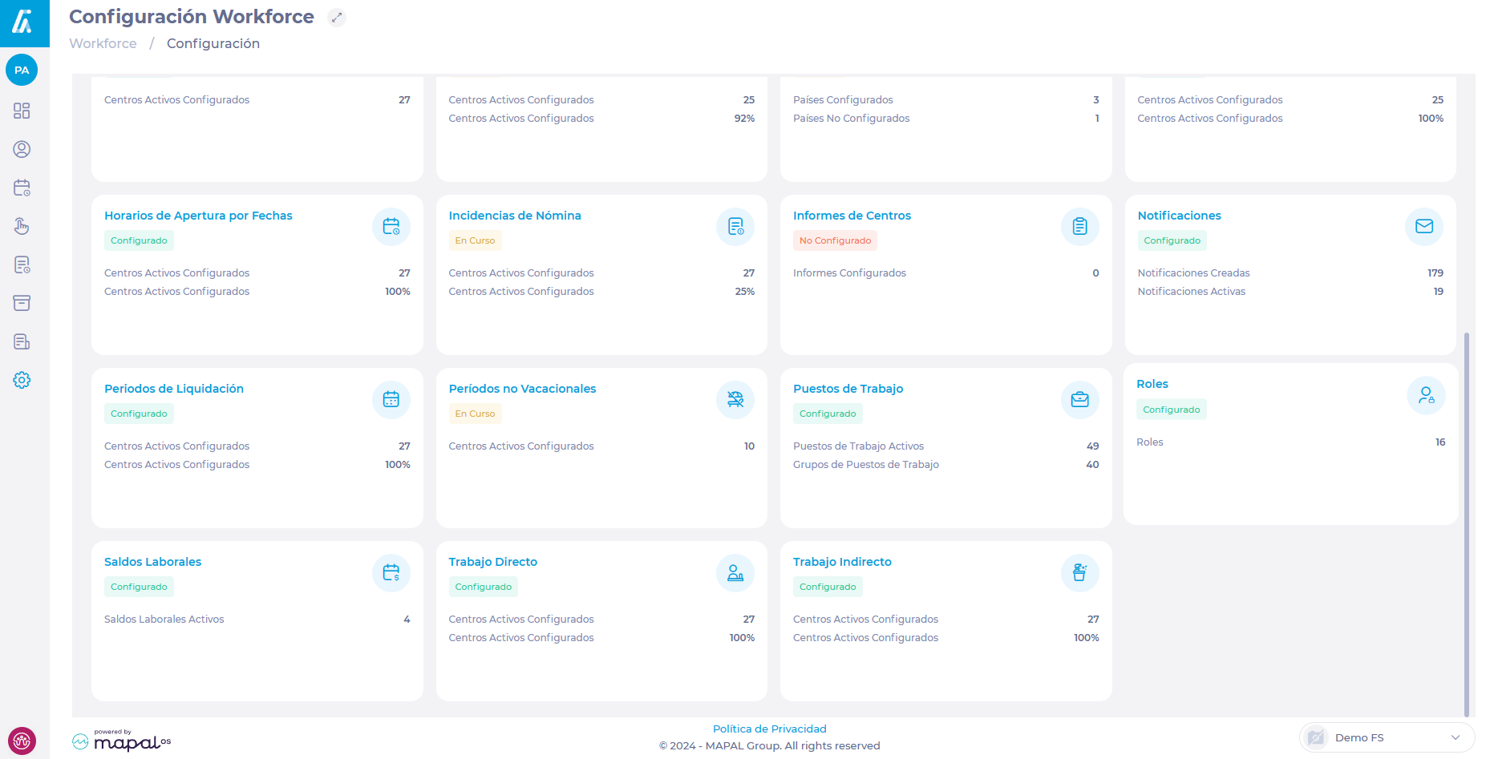Open the PA avatar menu
Screen dimensions: 1486x759
(22, 70)
